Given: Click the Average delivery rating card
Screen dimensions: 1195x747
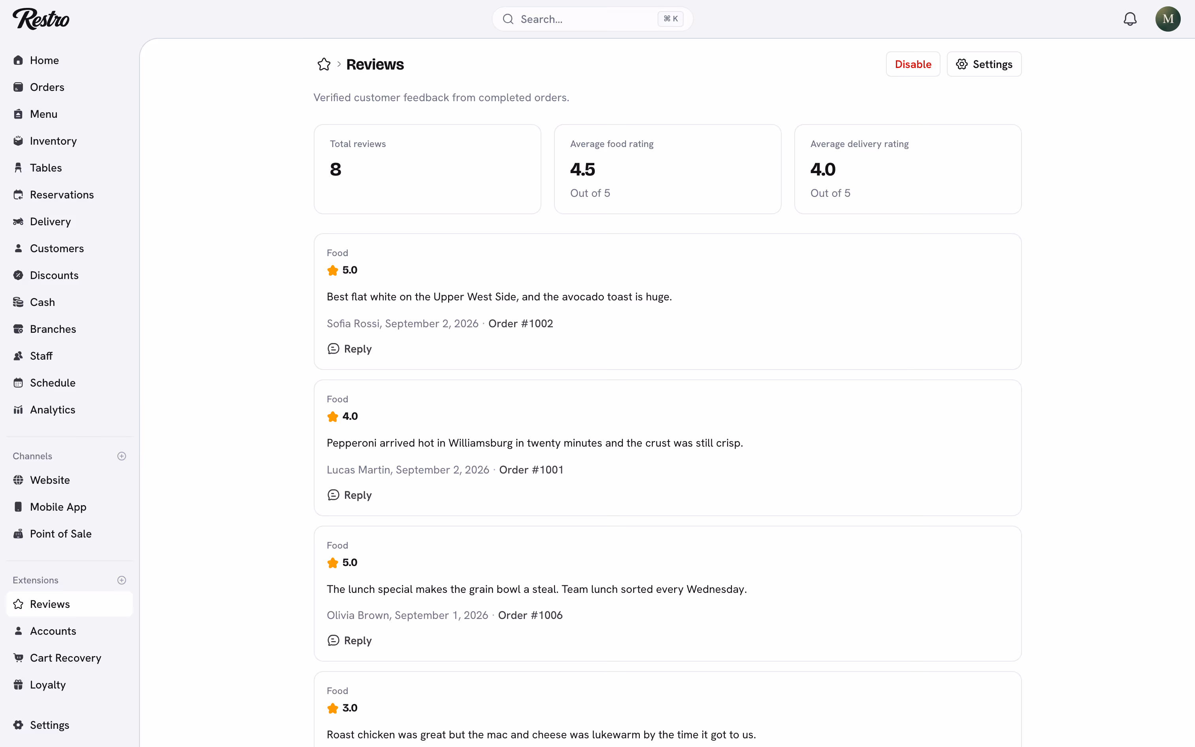Looking at the screenshot, I should [x=908, y=169].
